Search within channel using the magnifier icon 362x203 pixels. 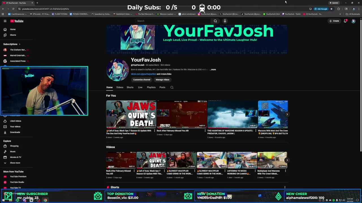[x=172, y=87]
